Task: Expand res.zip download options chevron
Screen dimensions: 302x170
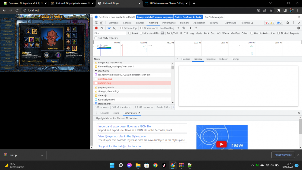Action: coord(42,155)
